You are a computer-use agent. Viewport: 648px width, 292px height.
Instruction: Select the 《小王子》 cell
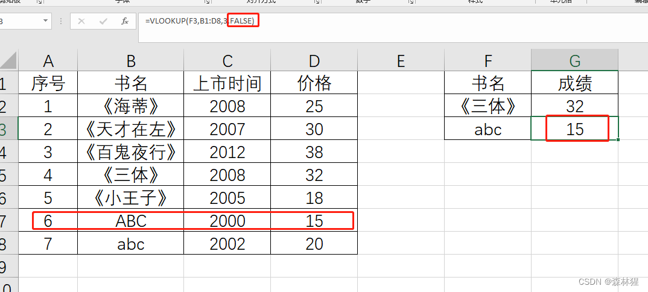click(x=130, y=197)
